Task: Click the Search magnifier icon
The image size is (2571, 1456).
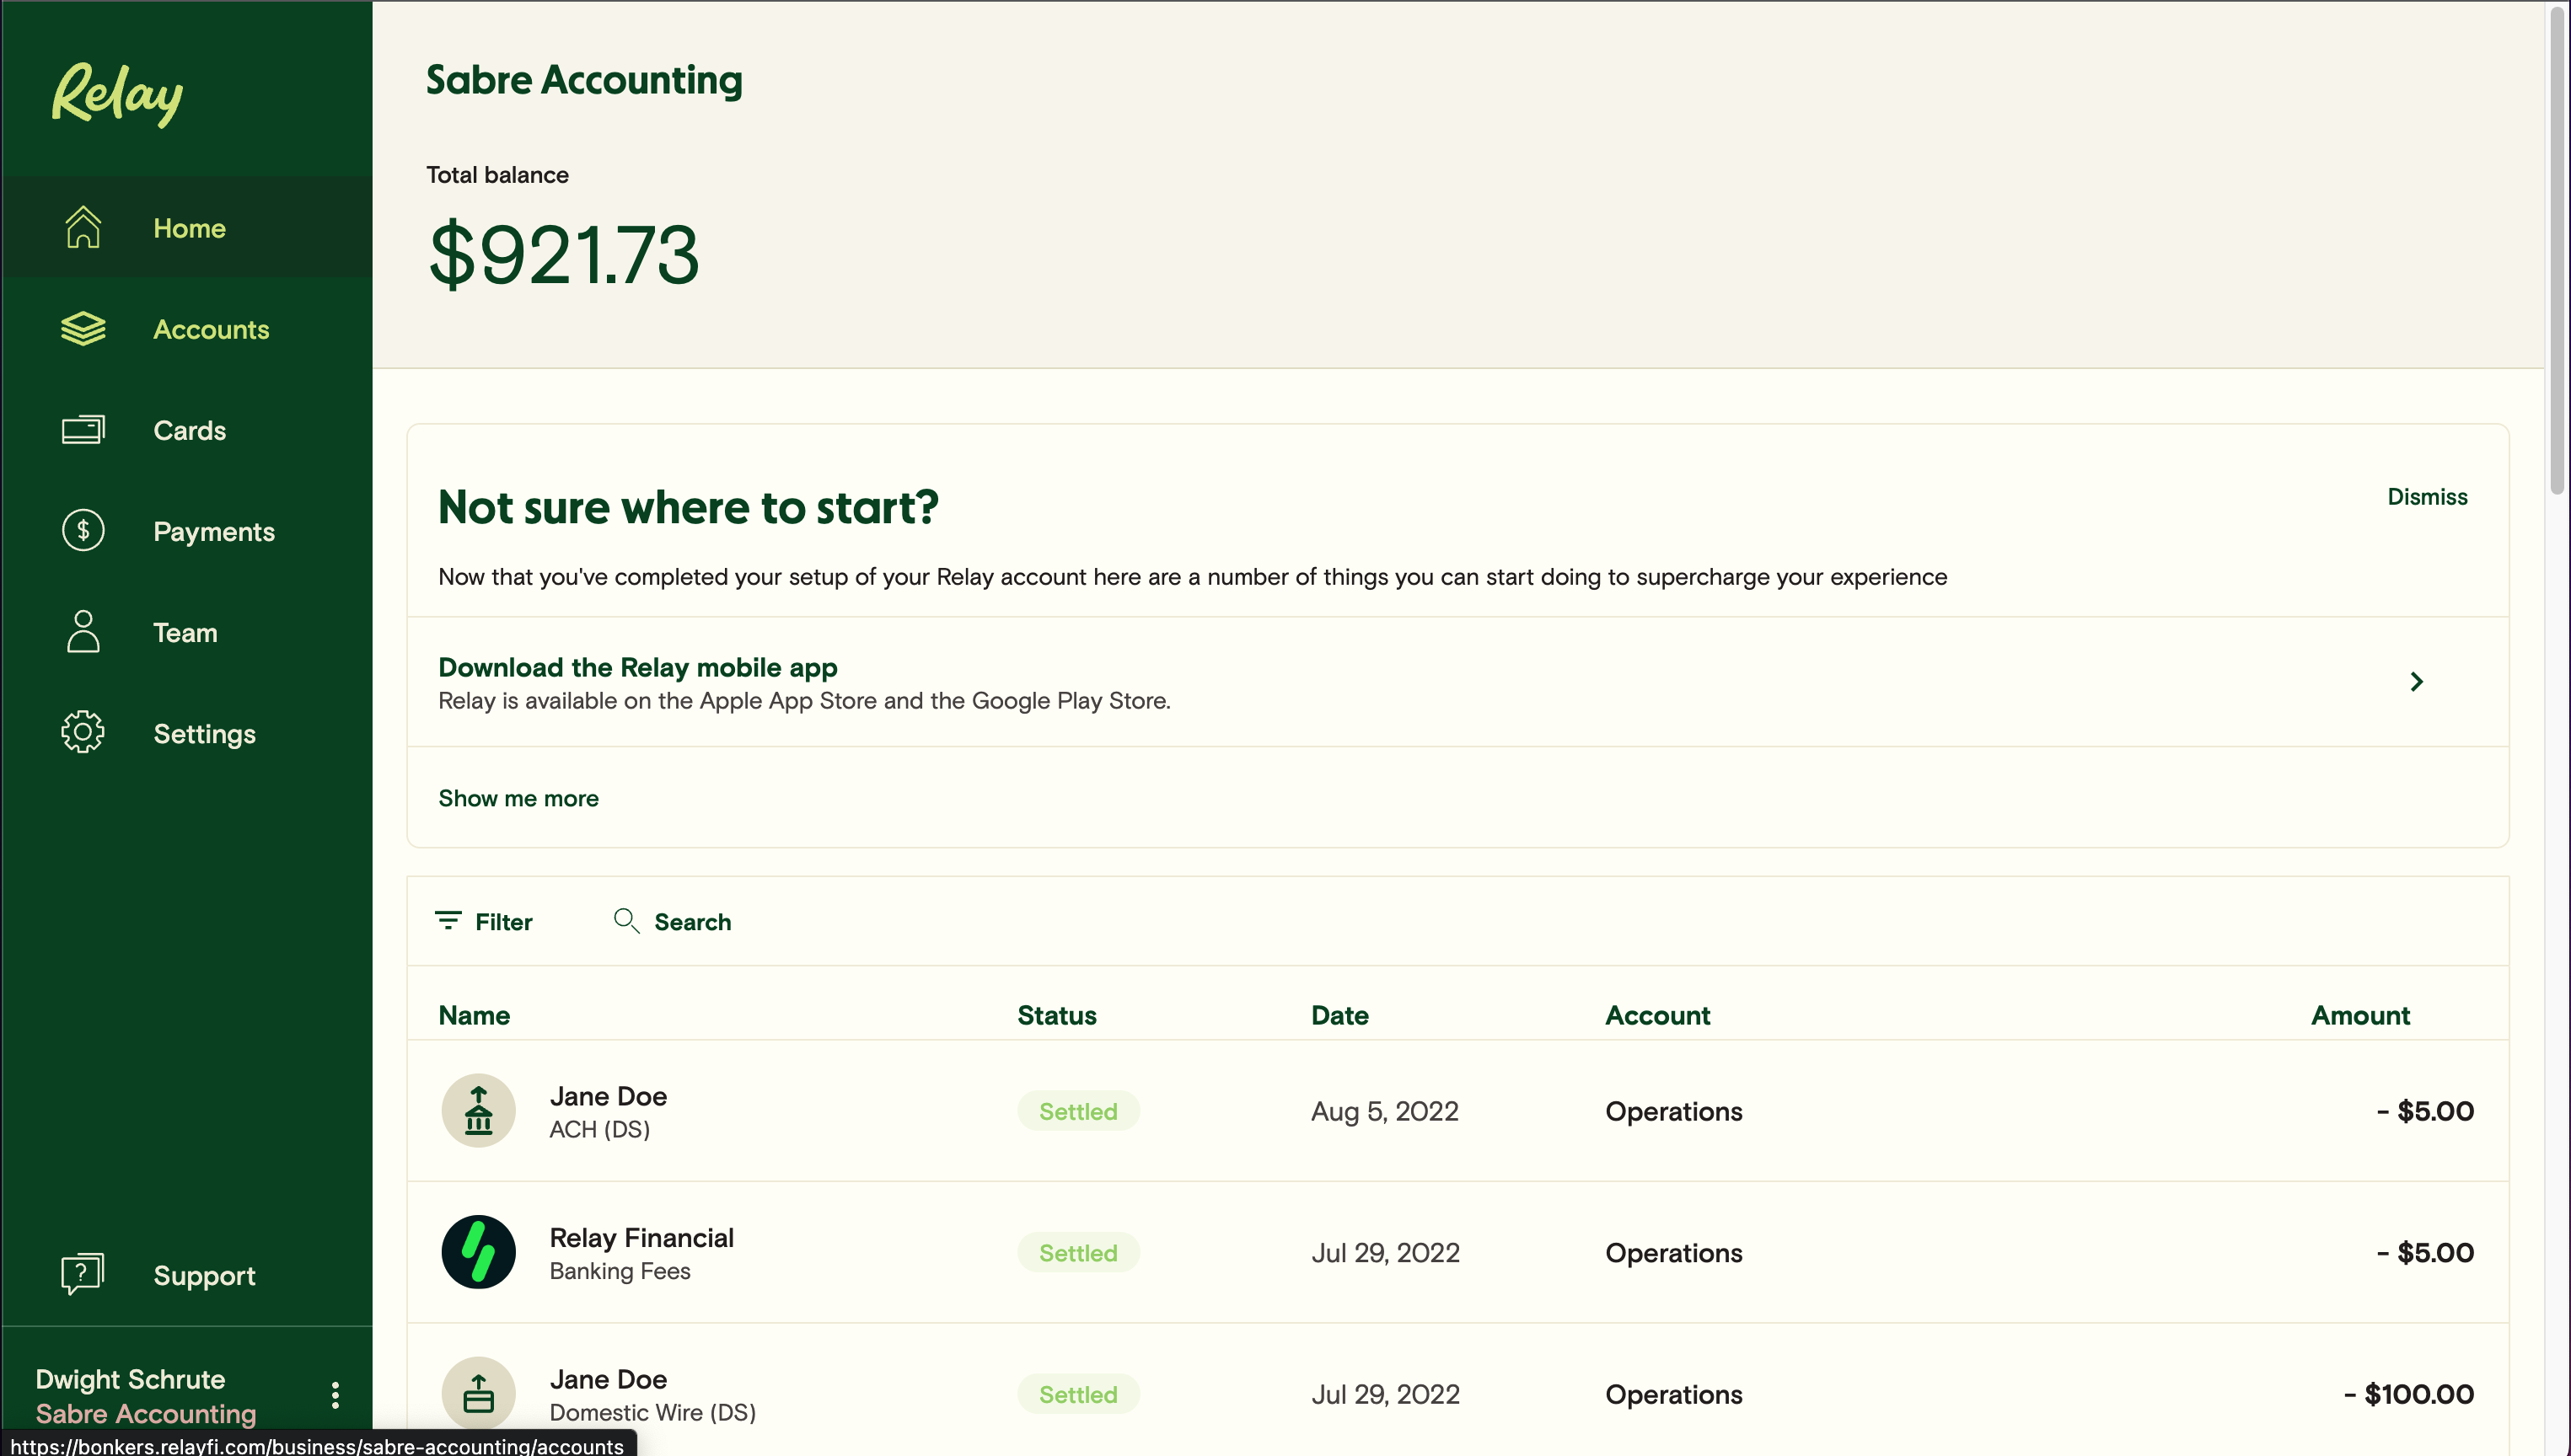Action: [626, 920]
